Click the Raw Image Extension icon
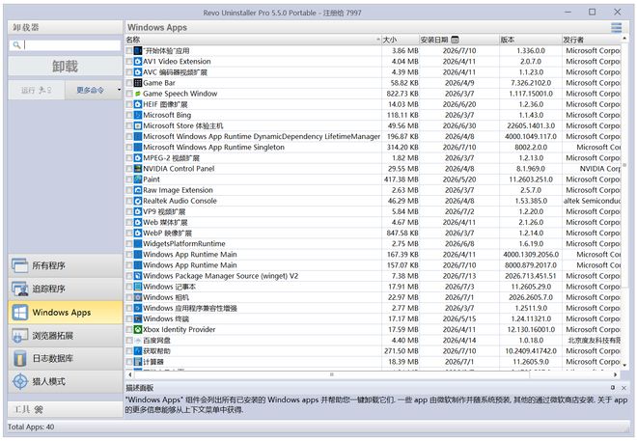This screenshot has width=637, height=441. [x=138, y=190]
